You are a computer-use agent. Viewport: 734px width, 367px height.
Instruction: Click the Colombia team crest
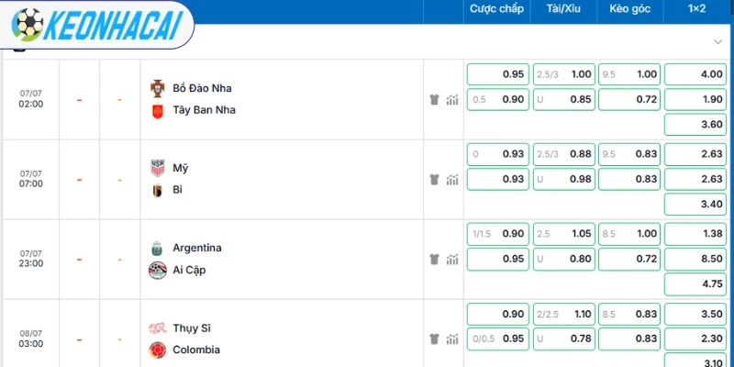point(158,350)
